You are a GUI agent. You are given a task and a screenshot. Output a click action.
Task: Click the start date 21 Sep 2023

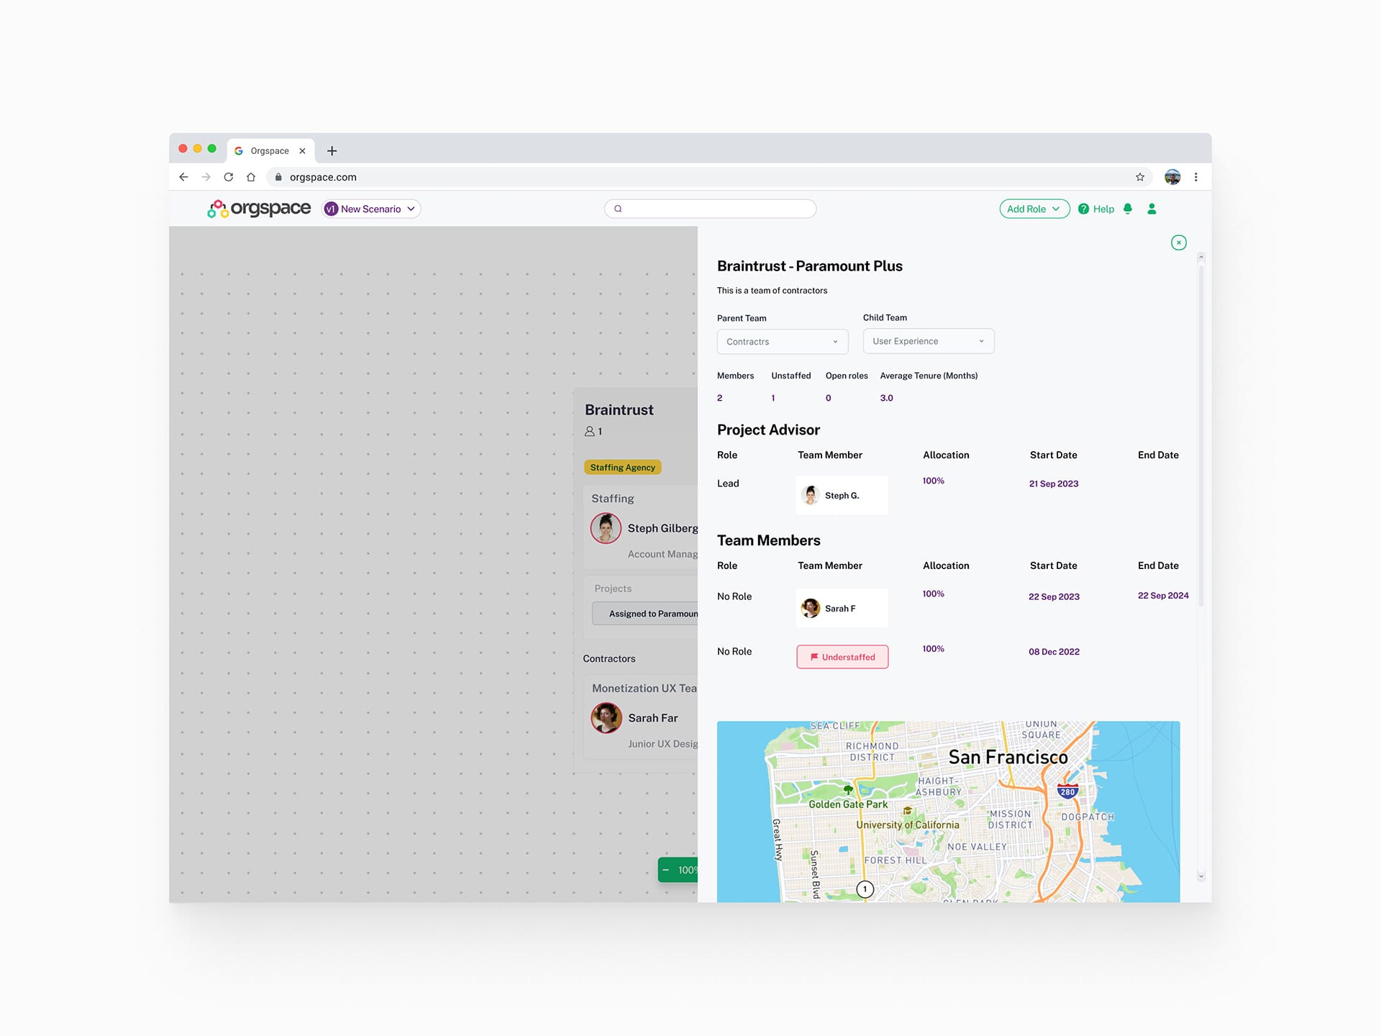1053,483
